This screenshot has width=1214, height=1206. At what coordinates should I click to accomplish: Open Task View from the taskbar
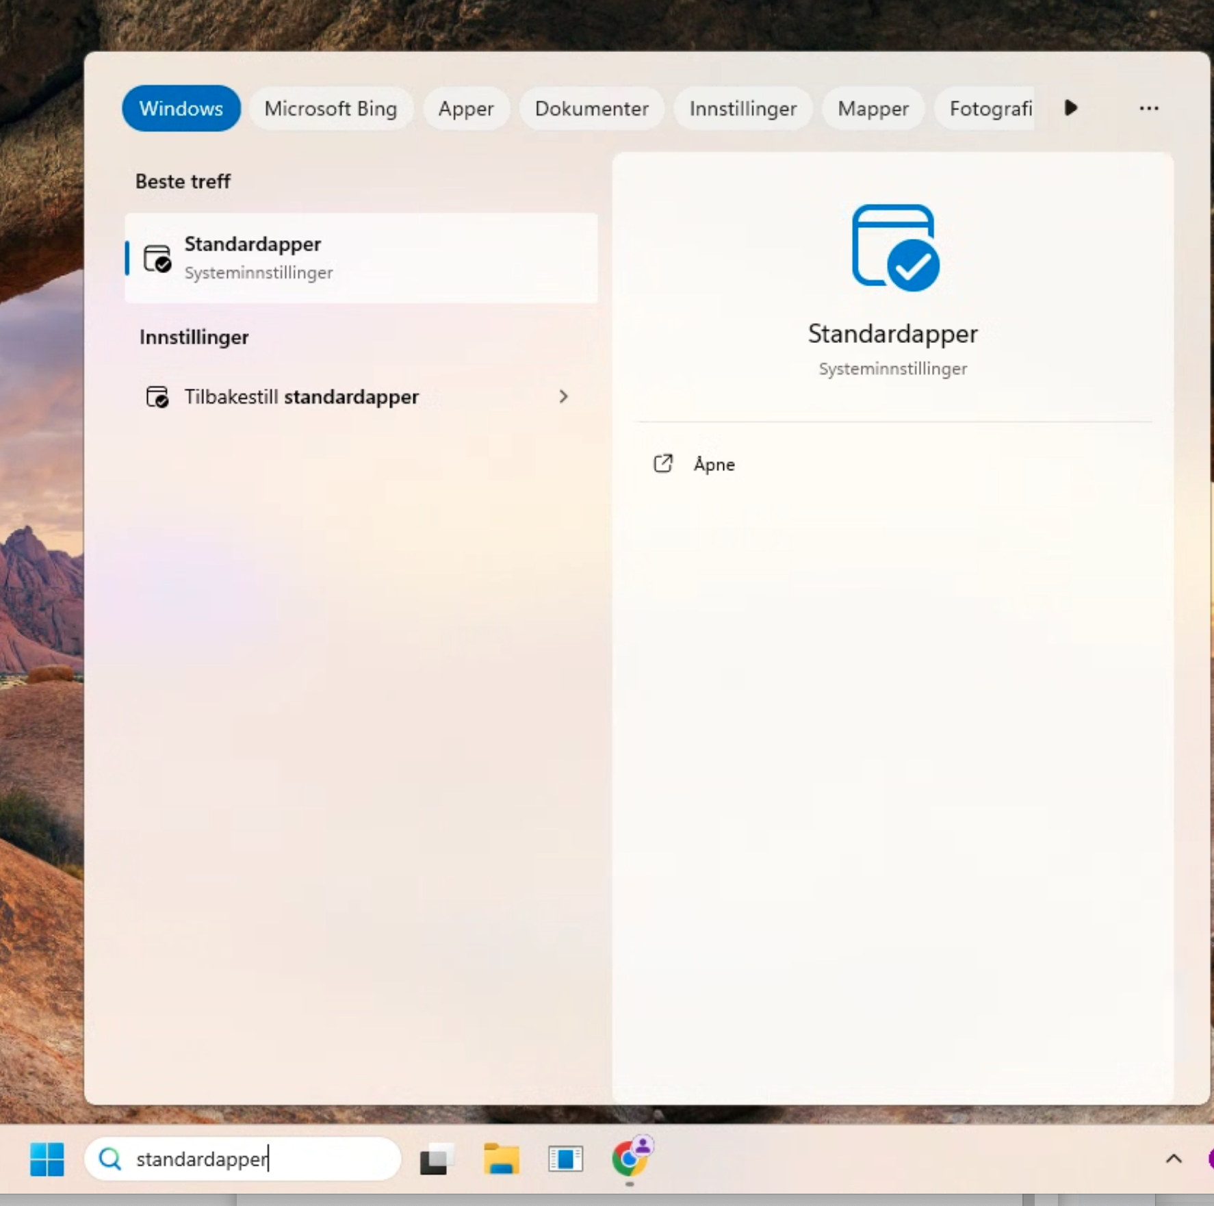pyautogui.click(x=436, y=1159)
